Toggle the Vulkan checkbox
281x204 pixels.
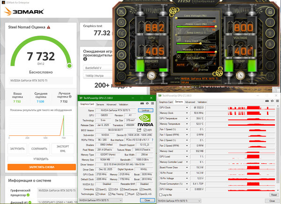click(x=97, y=194)
